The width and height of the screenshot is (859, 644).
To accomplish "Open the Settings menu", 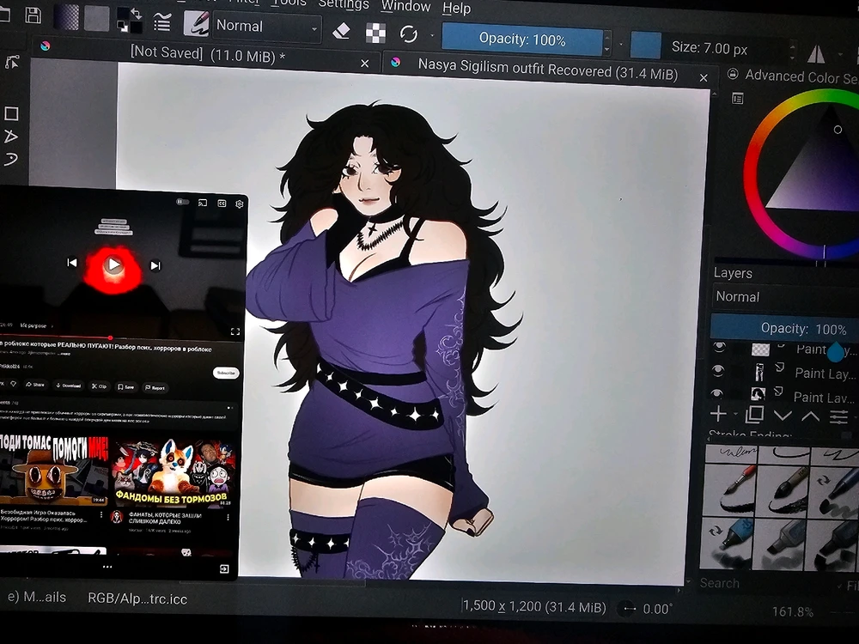I will coord(344,5).
